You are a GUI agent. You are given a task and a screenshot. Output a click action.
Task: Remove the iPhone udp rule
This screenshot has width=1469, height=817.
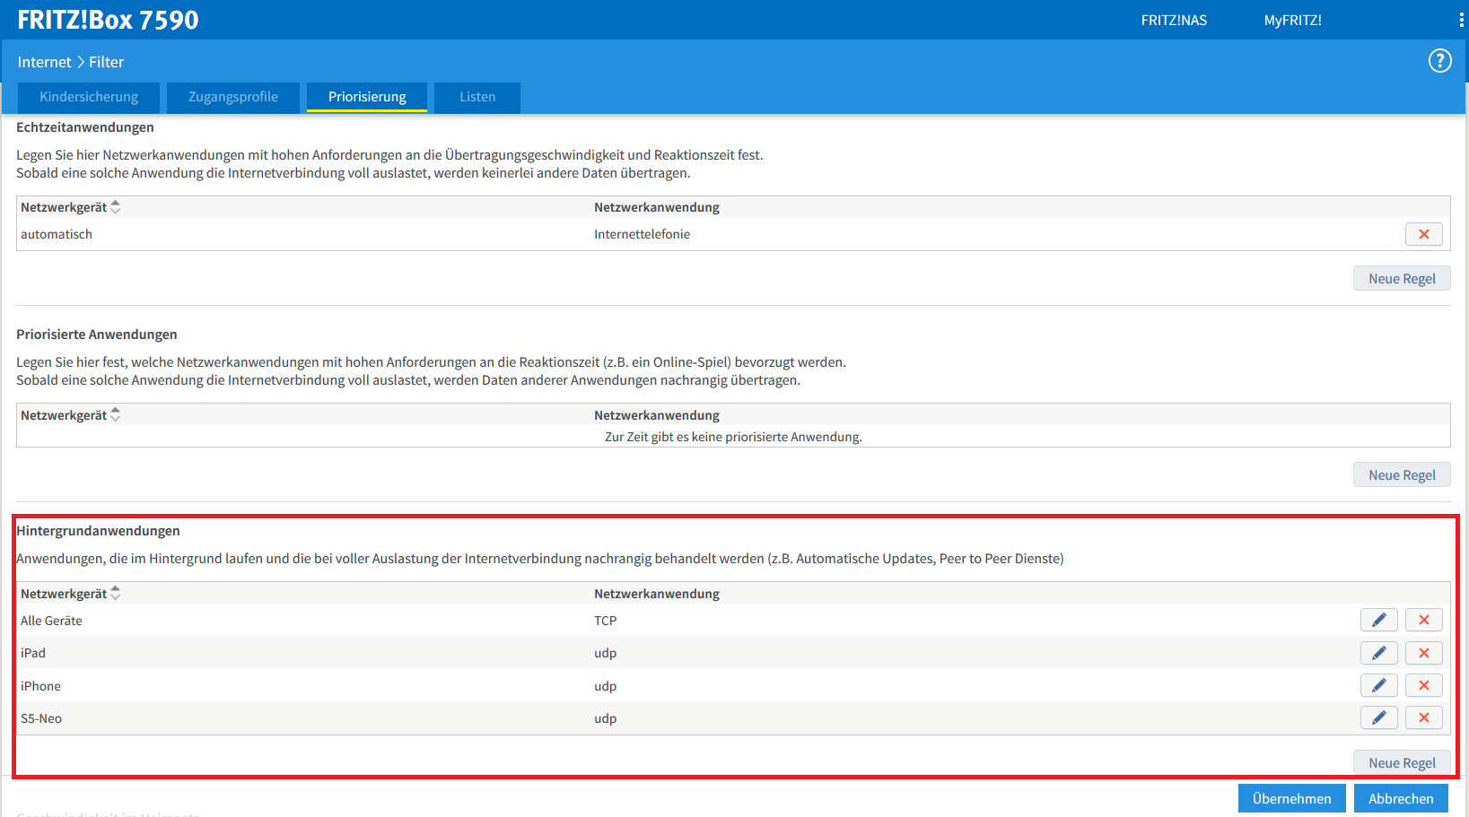[x=1423, y=685]
